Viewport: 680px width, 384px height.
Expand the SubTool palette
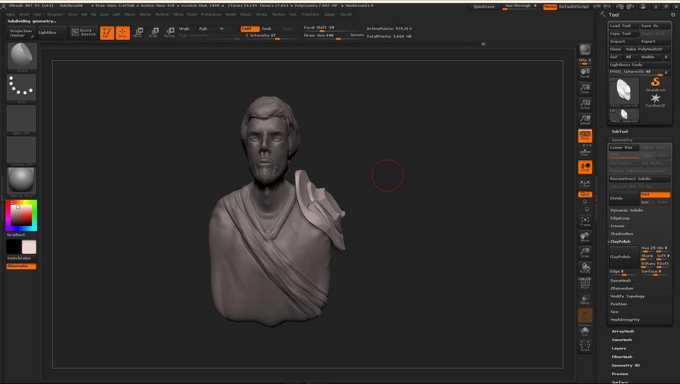(x=620, y=131)
